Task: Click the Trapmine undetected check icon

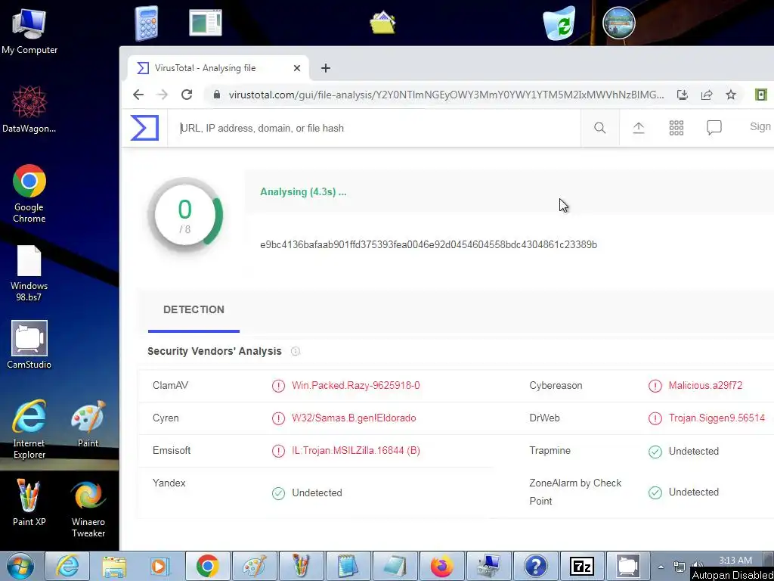Action: tap(655, 452)
